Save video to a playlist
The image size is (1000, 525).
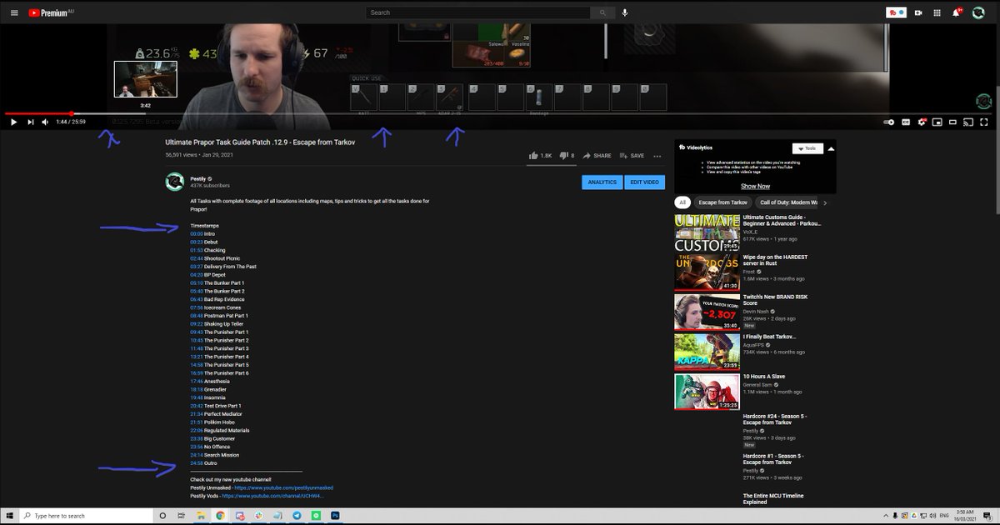coord(632,156)
